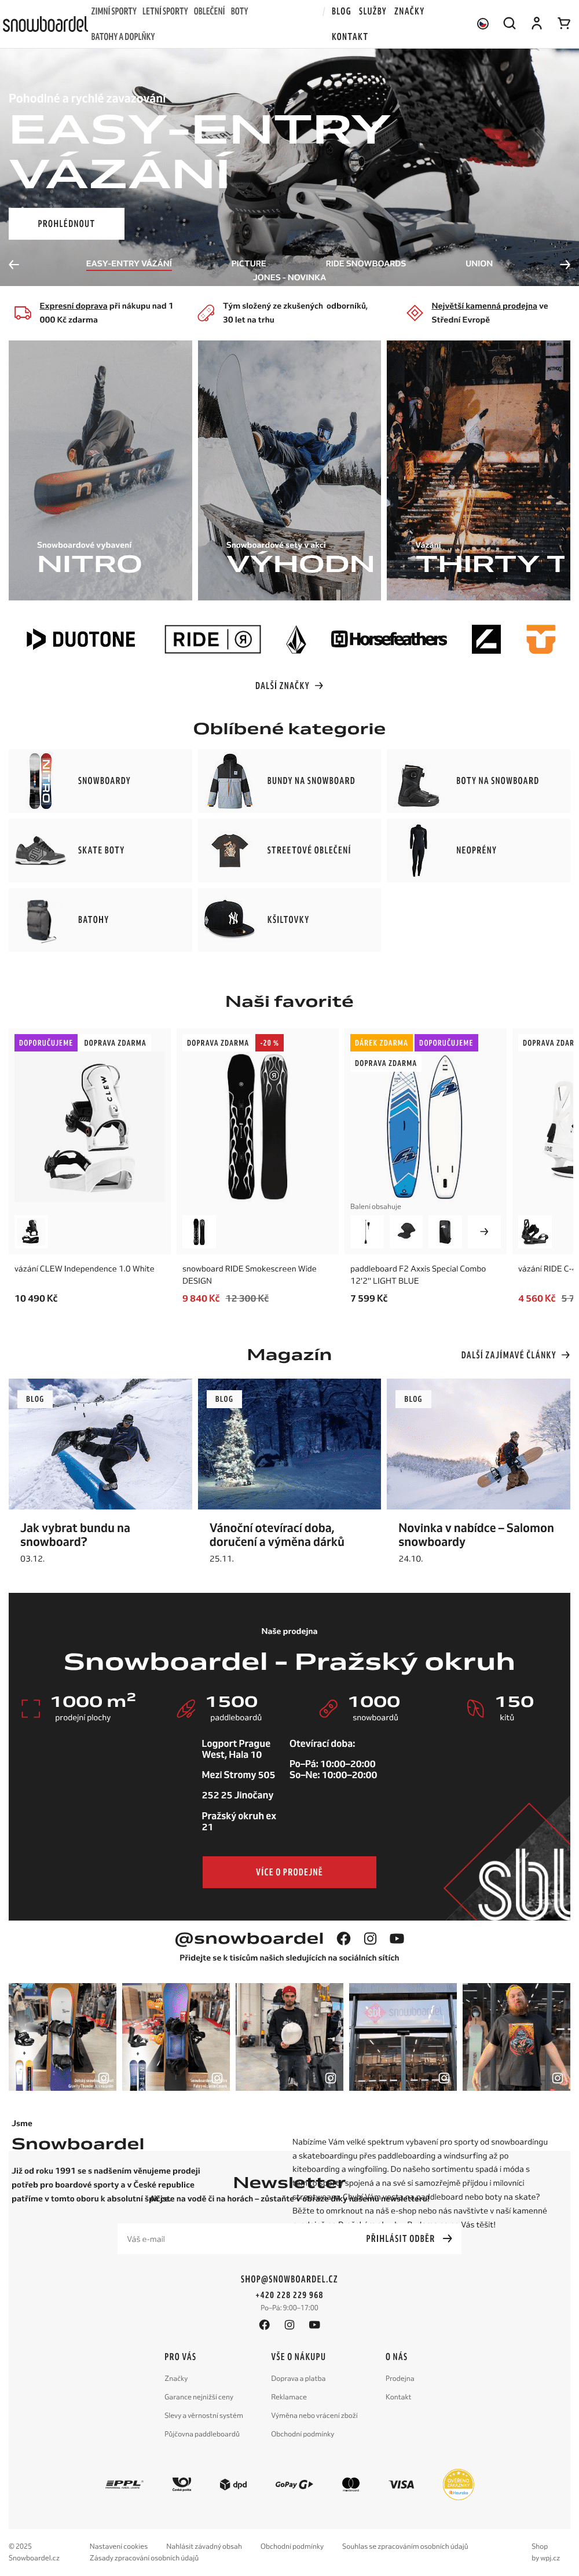Open the SNOWBOARDY category tile

click(x=100, y=781)
